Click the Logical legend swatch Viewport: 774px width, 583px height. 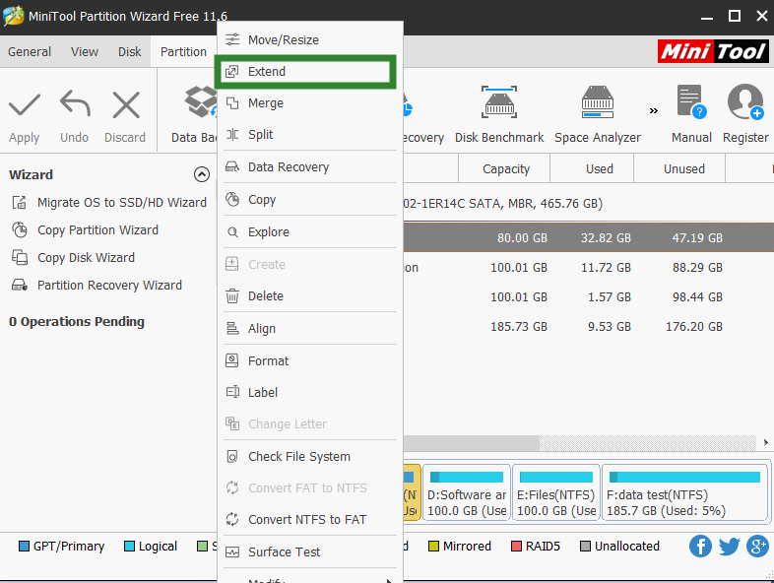click(129, 546)
